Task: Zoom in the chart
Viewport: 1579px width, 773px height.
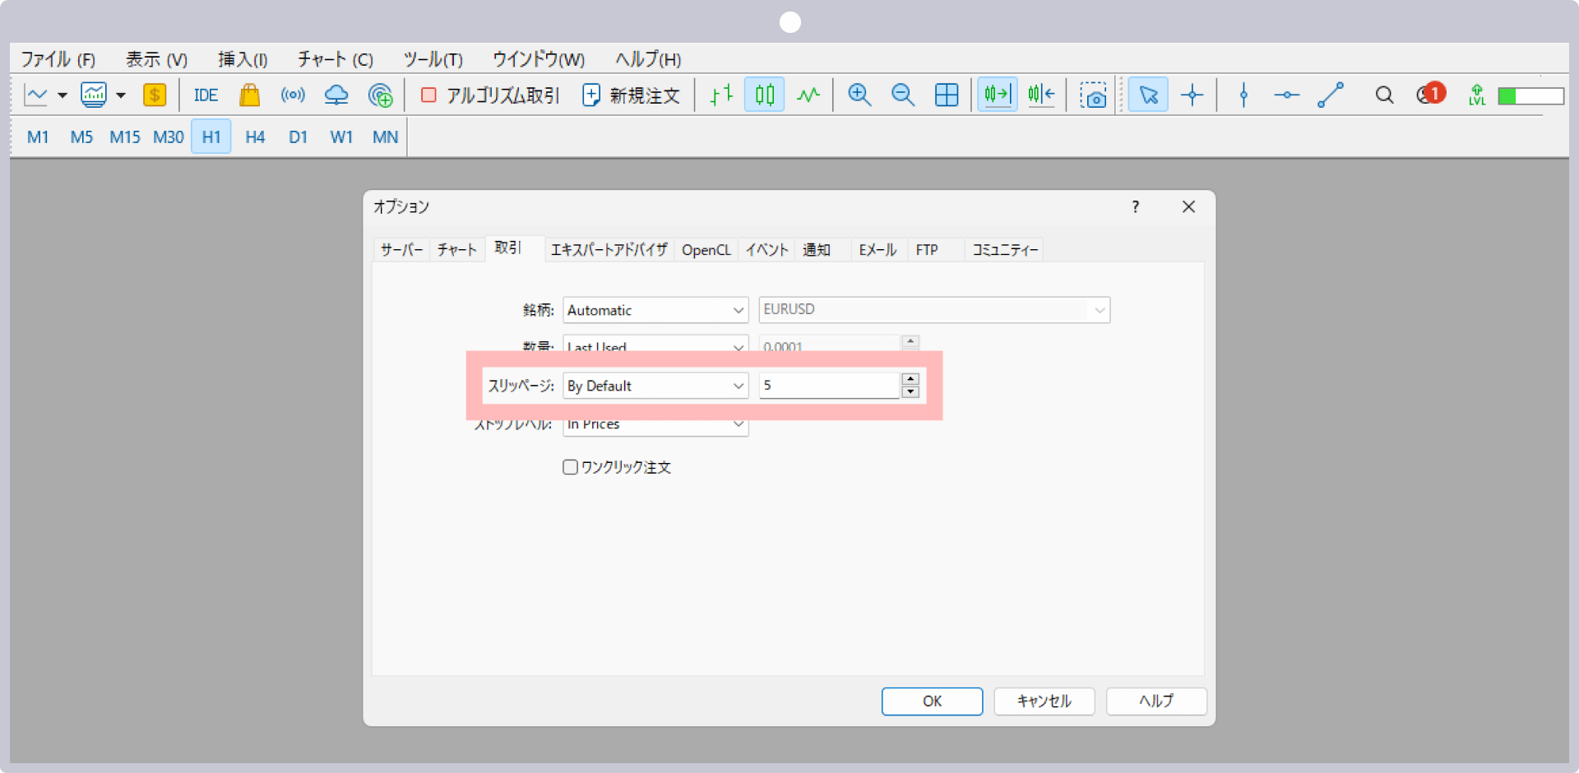Action: click(859, 95)
